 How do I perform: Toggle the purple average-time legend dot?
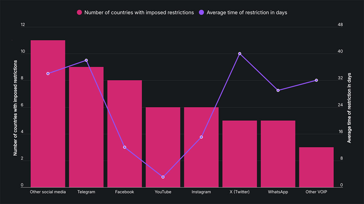coord(202,12)
